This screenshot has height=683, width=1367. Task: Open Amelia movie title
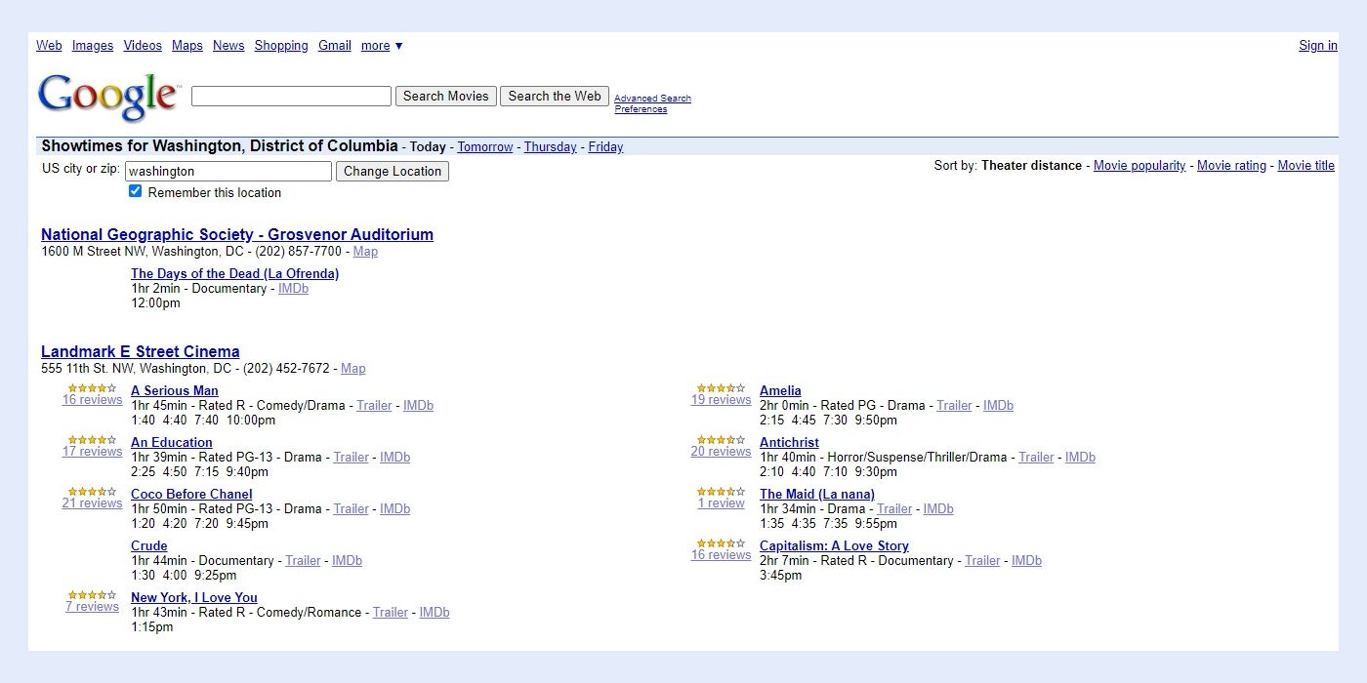(780, 391)
